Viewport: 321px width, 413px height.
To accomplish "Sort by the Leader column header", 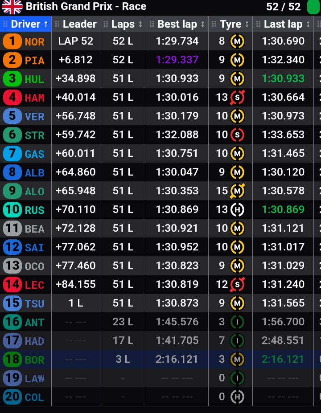I will tap(76, 24).
